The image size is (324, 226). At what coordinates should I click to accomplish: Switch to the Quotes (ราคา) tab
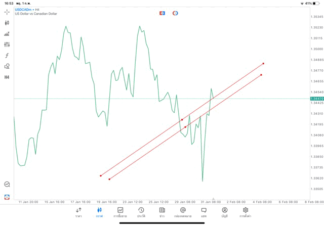click(79, 212)
